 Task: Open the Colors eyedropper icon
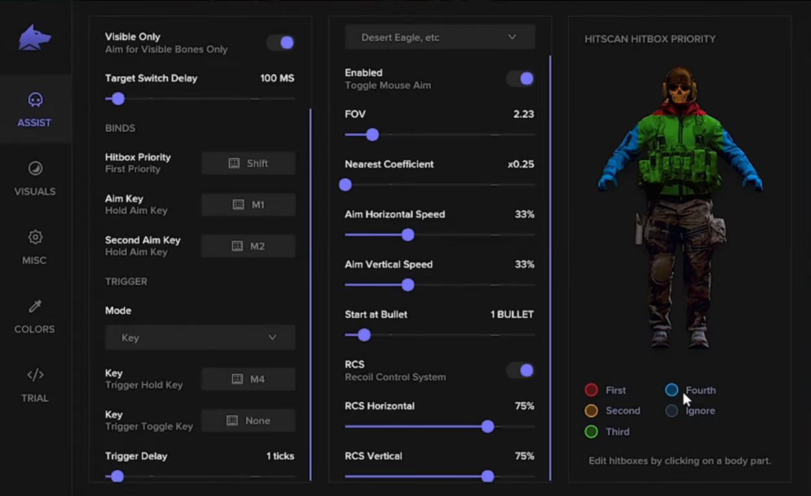coord(35,306)
